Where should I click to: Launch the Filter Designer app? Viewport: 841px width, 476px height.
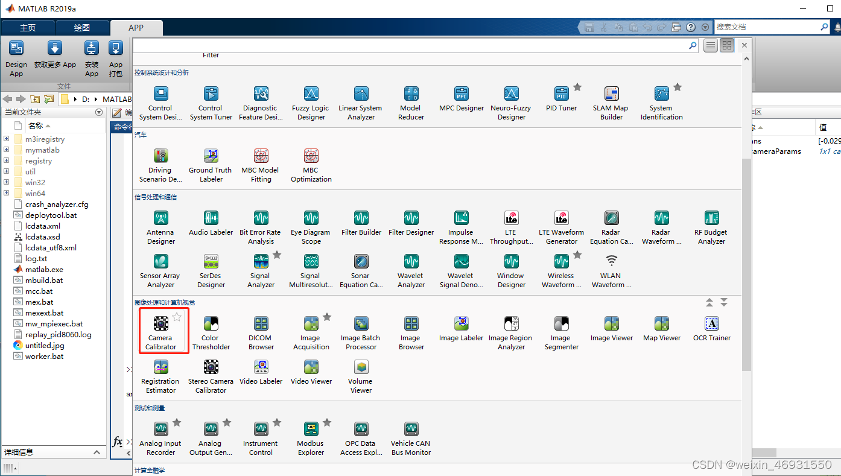click(411, 223)
